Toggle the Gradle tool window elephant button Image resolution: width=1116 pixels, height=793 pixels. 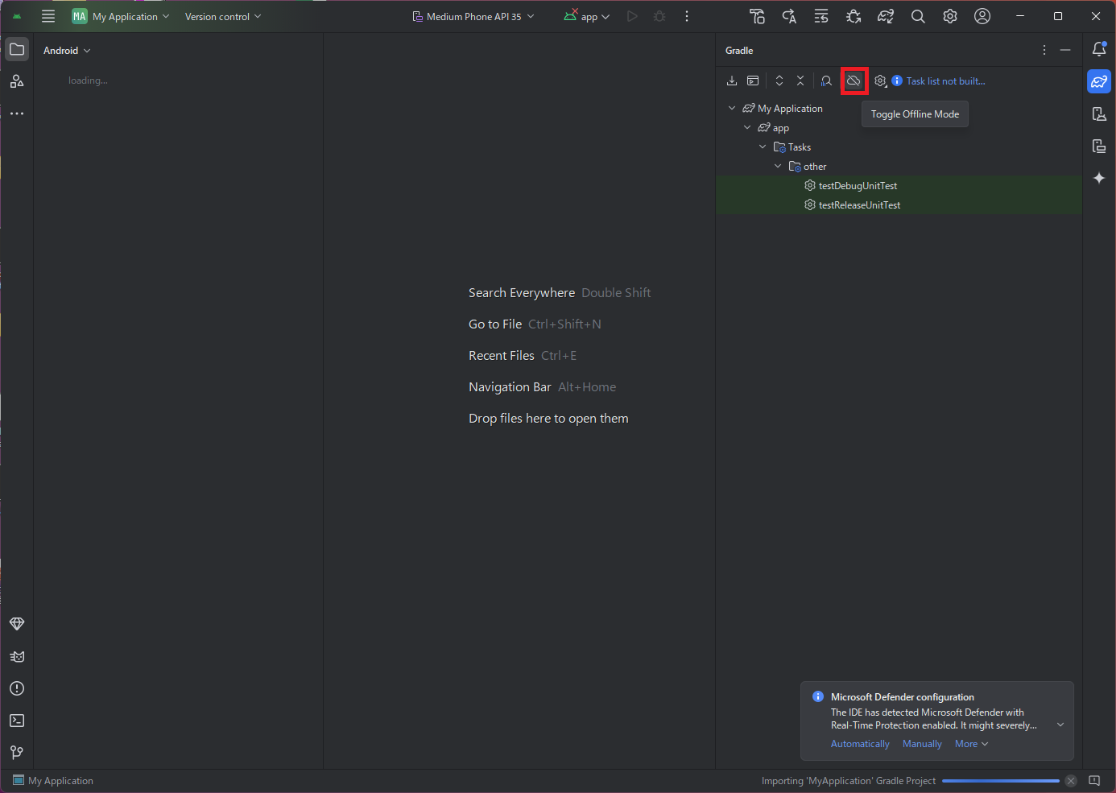click(x=1099, y=81)
